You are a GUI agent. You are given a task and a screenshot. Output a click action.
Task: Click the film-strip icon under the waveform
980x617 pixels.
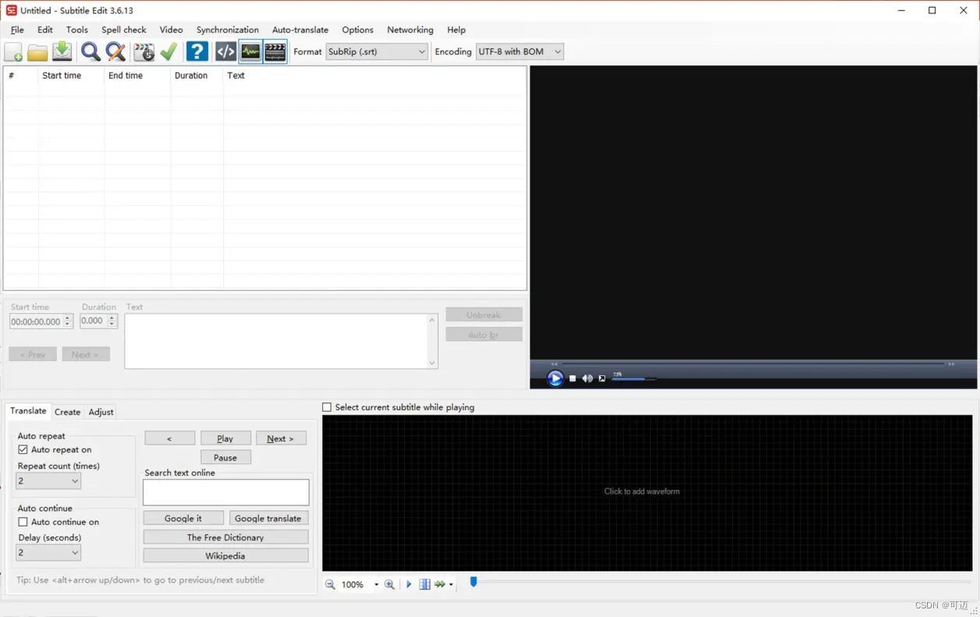[424, 584]
